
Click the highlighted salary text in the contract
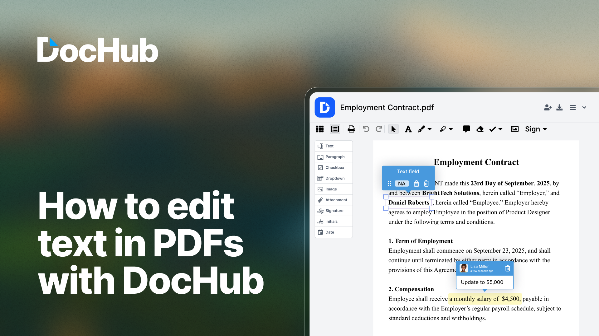pyautogui.click(x=485, y=299)
